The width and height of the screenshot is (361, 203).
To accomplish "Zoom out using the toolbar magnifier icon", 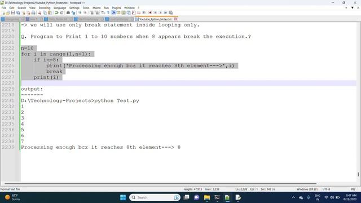I will [85, 12].
